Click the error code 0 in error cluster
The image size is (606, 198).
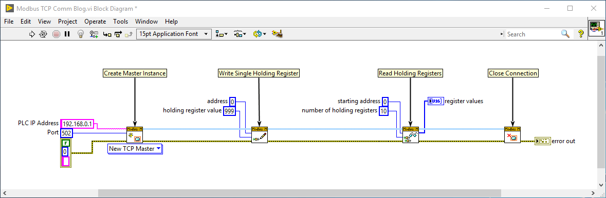[65, 151]
